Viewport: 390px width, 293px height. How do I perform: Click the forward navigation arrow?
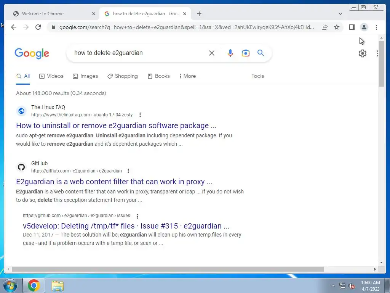26,27
